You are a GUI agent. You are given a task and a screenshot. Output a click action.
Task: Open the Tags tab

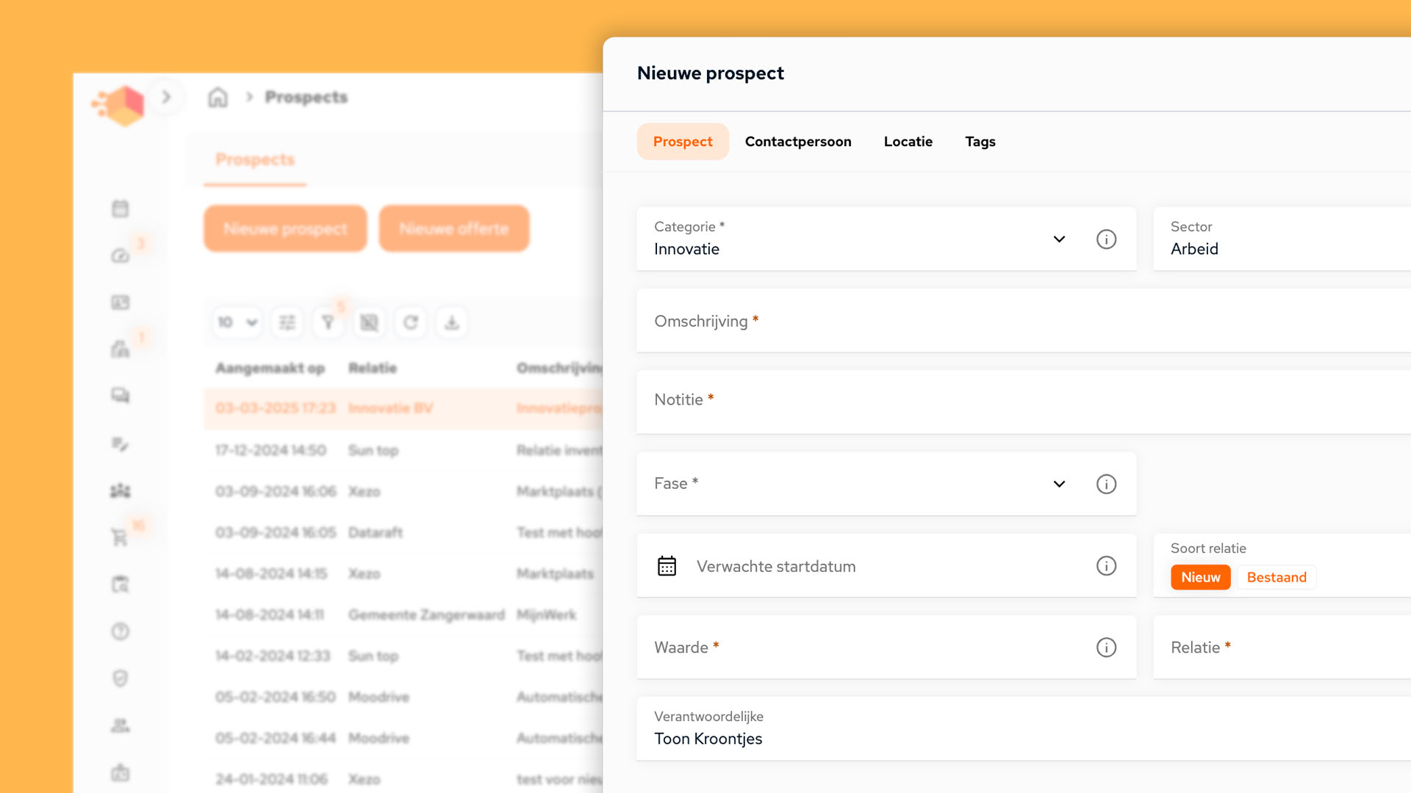[x=980, y=141]
